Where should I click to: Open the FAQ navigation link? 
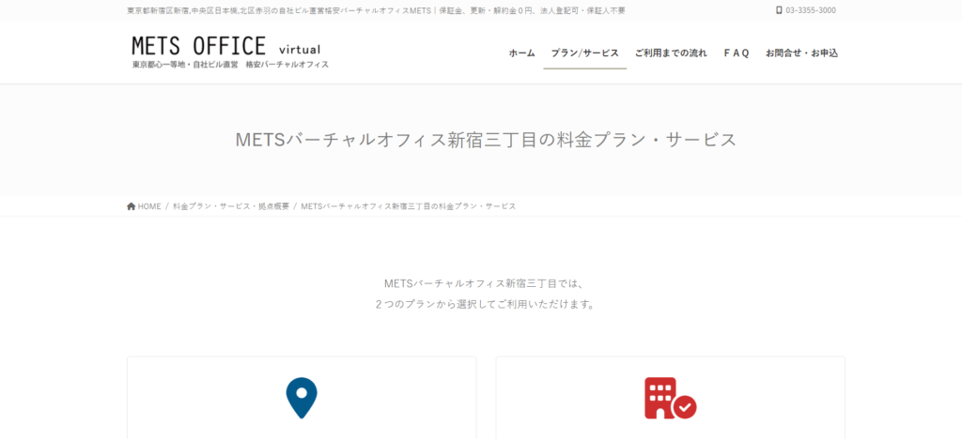tap(736, 53)
